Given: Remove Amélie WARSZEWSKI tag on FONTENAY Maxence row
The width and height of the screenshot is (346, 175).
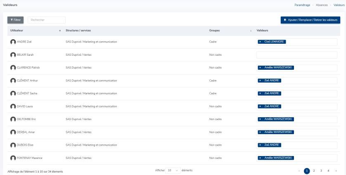Looking at the screenshot, I should click(260, 158).
